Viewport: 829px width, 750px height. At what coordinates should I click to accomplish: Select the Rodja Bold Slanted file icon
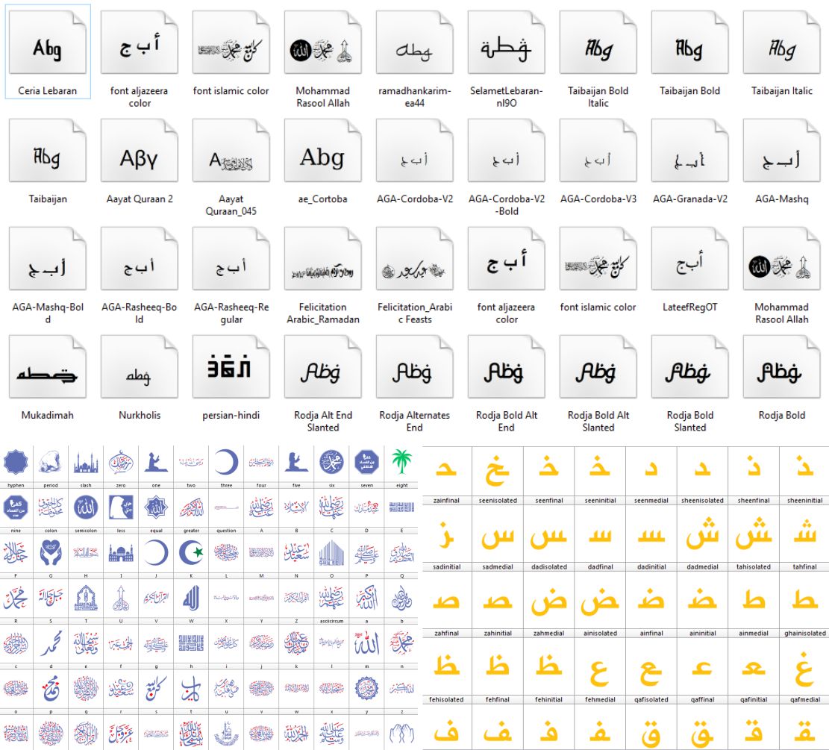pyautogui.click(x=690, y=367)
